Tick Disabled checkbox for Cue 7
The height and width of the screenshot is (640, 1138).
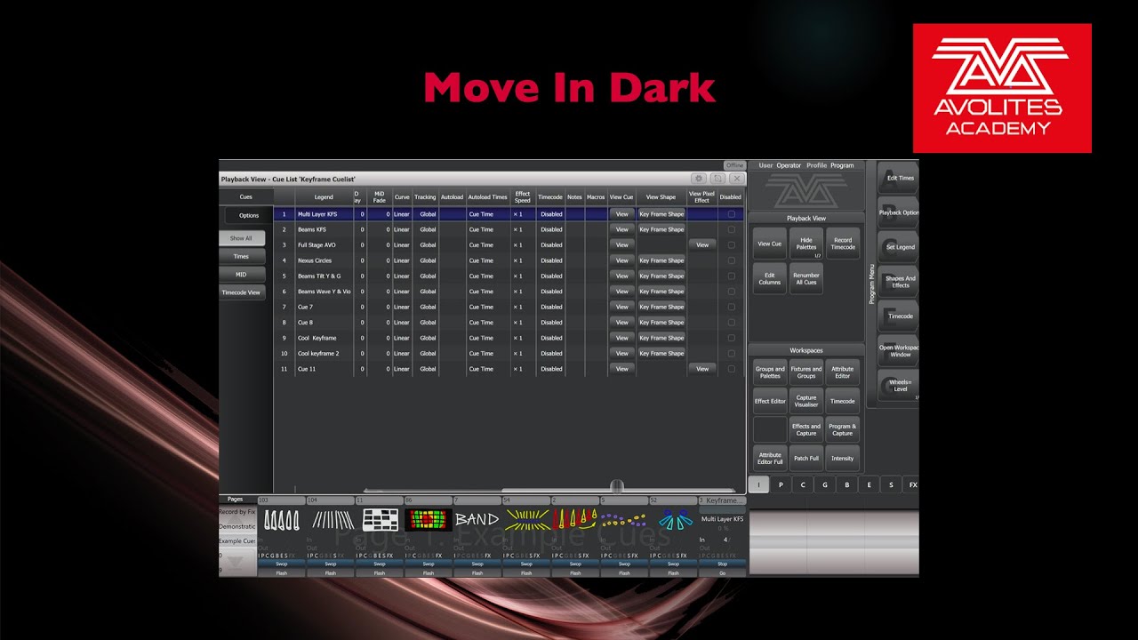[x=732, y=307]
